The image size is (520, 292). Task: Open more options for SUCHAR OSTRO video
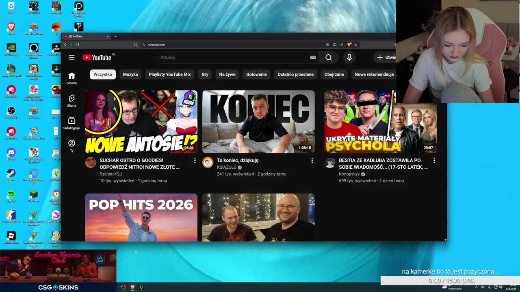click(195, 161)
